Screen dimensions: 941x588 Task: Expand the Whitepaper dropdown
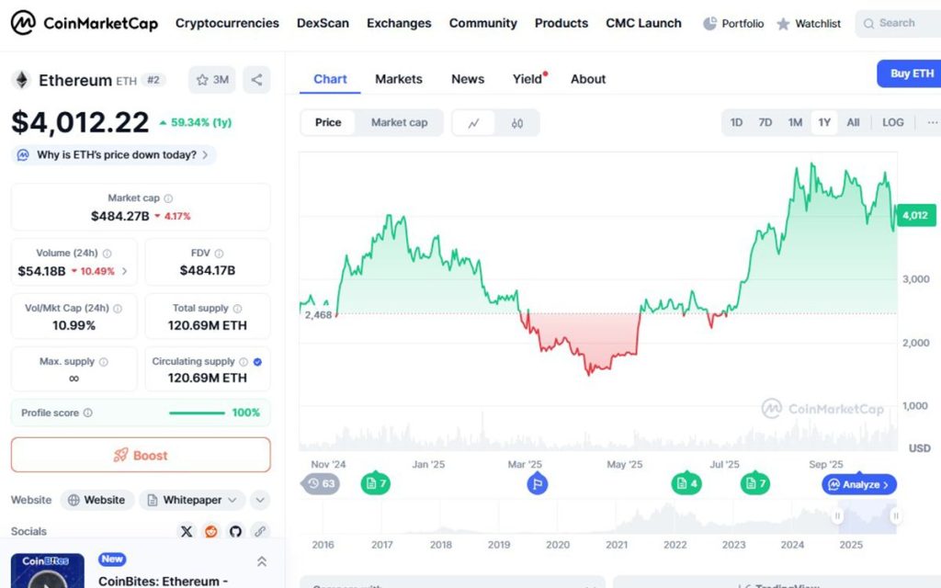click(192, 500)
